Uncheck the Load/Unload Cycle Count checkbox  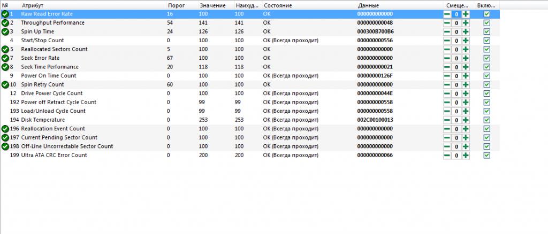(486, 111)
